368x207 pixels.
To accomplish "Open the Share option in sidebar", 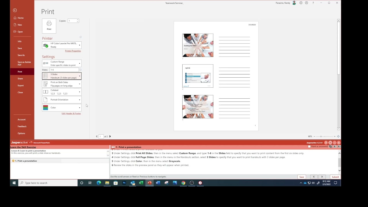I will (20, 78).
